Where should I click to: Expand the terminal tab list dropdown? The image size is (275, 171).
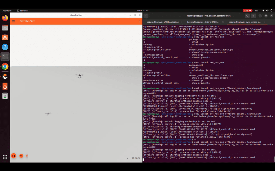(272, 22)
